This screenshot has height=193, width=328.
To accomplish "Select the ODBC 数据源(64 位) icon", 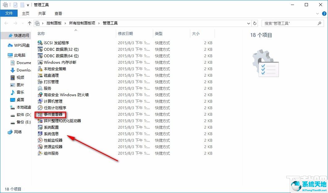I will [x=40, y=56].
